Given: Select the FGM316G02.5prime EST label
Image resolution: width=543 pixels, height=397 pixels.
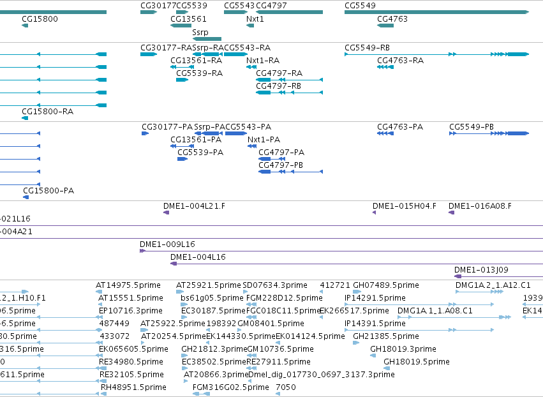Looking at the screenshot, I should (231, 387).
